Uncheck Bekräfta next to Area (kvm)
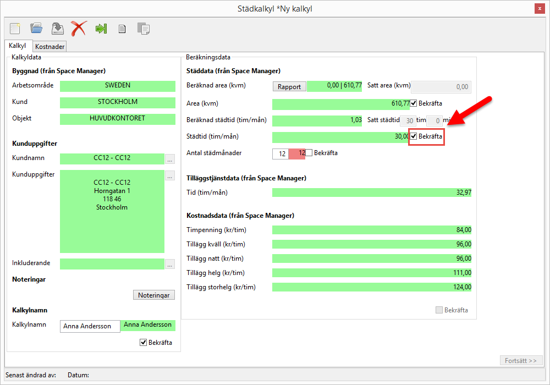 click(x=414, y=103)
